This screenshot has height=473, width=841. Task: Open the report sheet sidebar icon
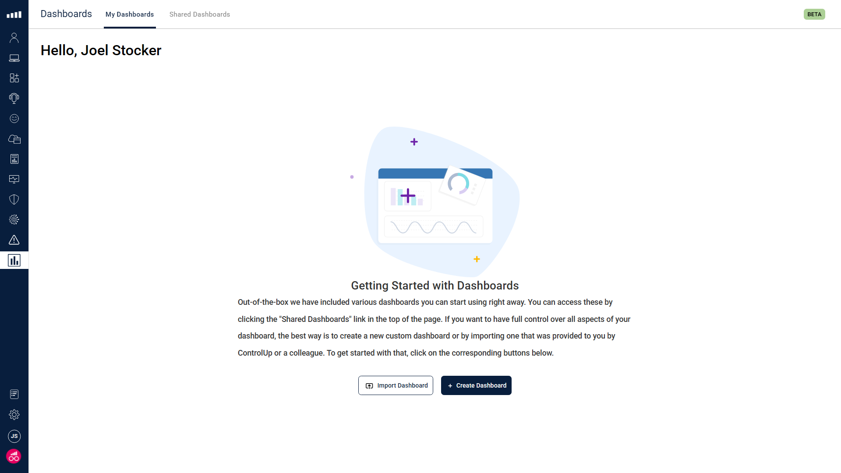[14, 159]
